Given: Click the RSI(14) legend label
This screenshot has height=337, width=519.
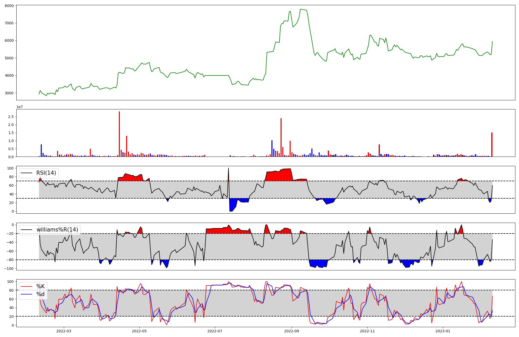Looking at the screenshot, I should (x=46, y=173).
